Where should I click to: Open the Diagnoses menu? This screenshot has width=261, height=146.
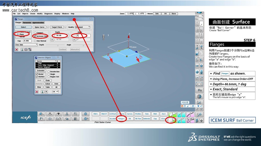click(48, 14)
